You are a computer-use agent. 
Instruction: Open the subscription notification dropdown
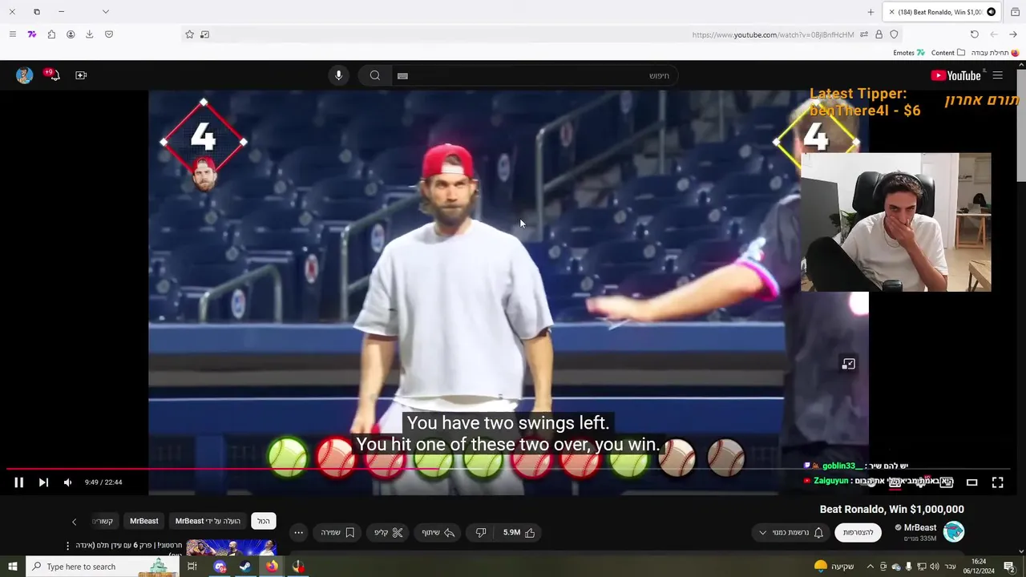791,532
